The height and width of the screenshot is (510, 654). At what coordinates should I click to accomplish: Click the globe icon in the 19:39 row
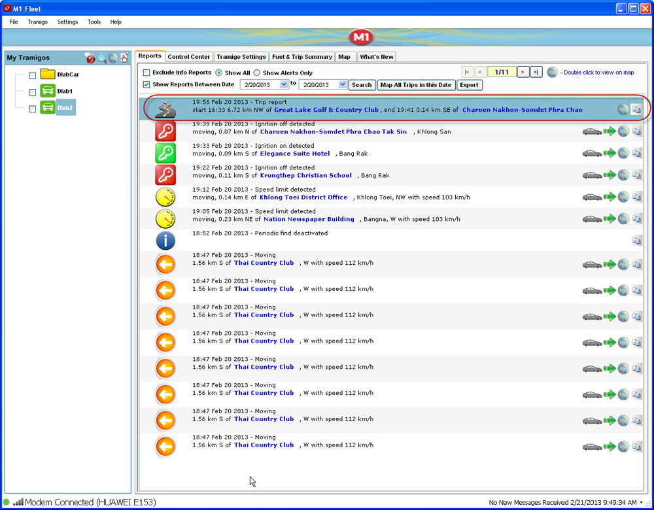623,132
